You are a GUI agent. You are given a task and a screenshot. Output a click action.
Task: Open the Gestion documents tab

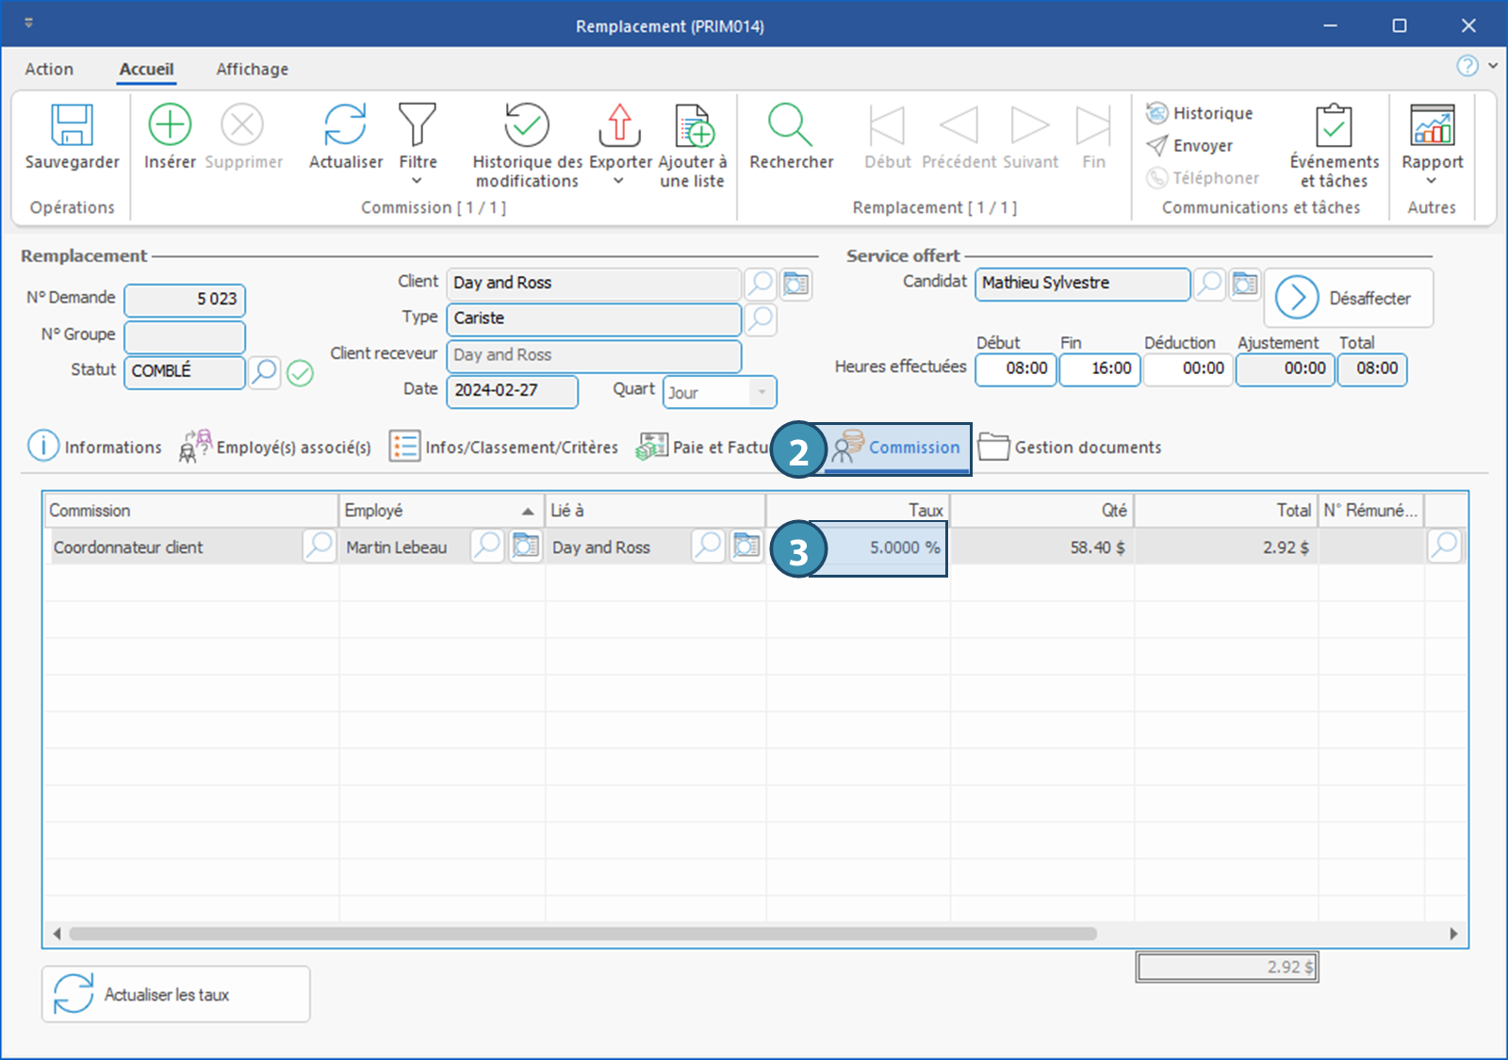(x=1071, y=448)
